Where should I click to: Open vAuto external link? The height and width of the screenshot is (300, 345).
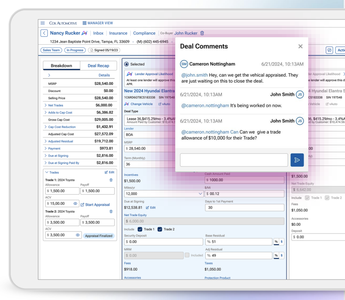164,104
